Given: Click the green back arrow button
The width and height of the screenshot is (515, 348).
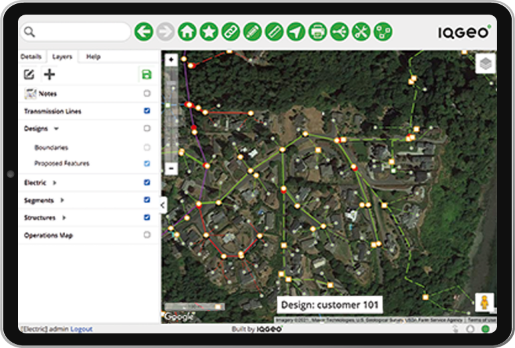Looking at the screenshot, I should point(144,31).
